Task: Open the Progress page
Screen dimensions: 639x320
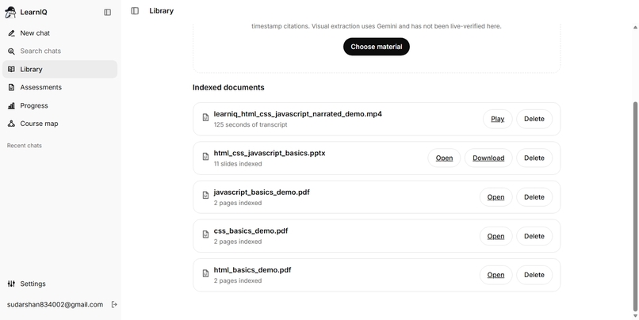Action: (60, 106)
